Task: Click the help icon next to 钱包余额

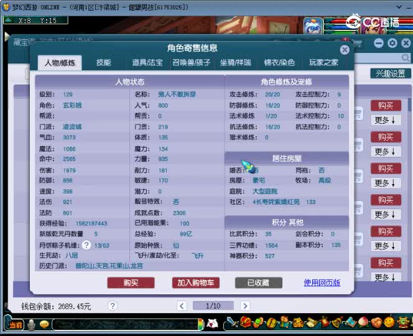Action: click(x=113, y=306)
